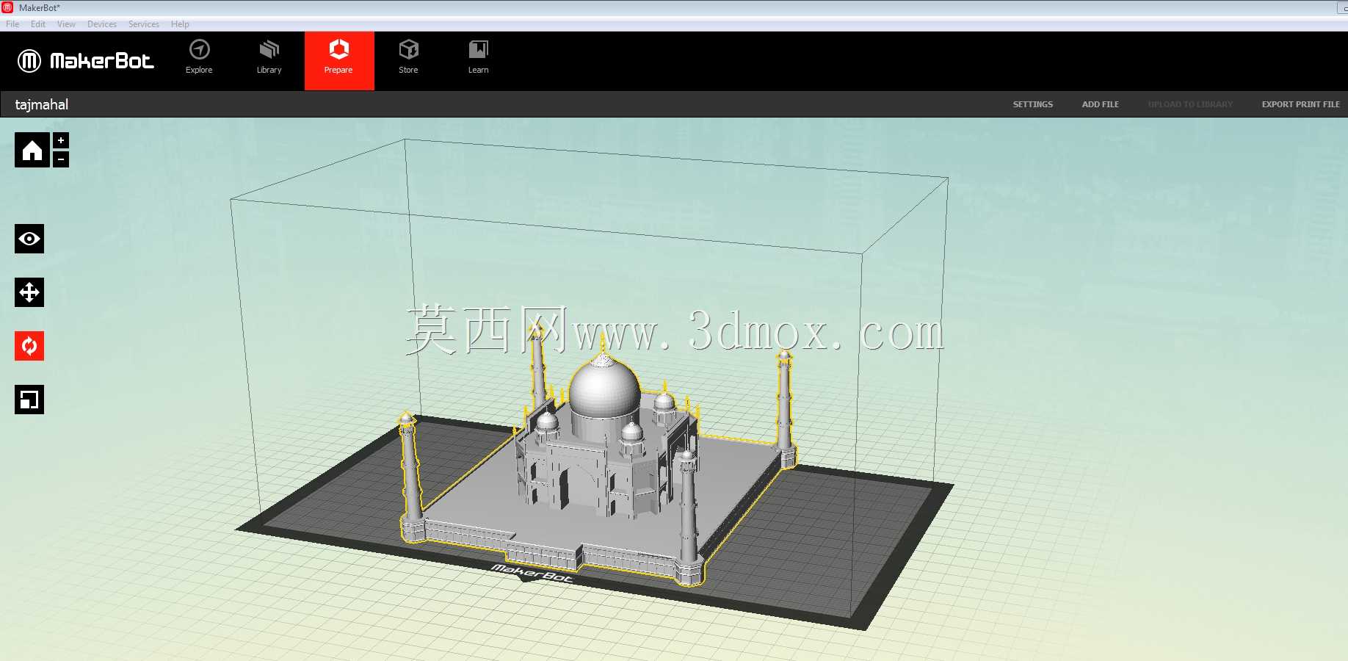Click the MakerBot logo in header

tap(86, 60)
